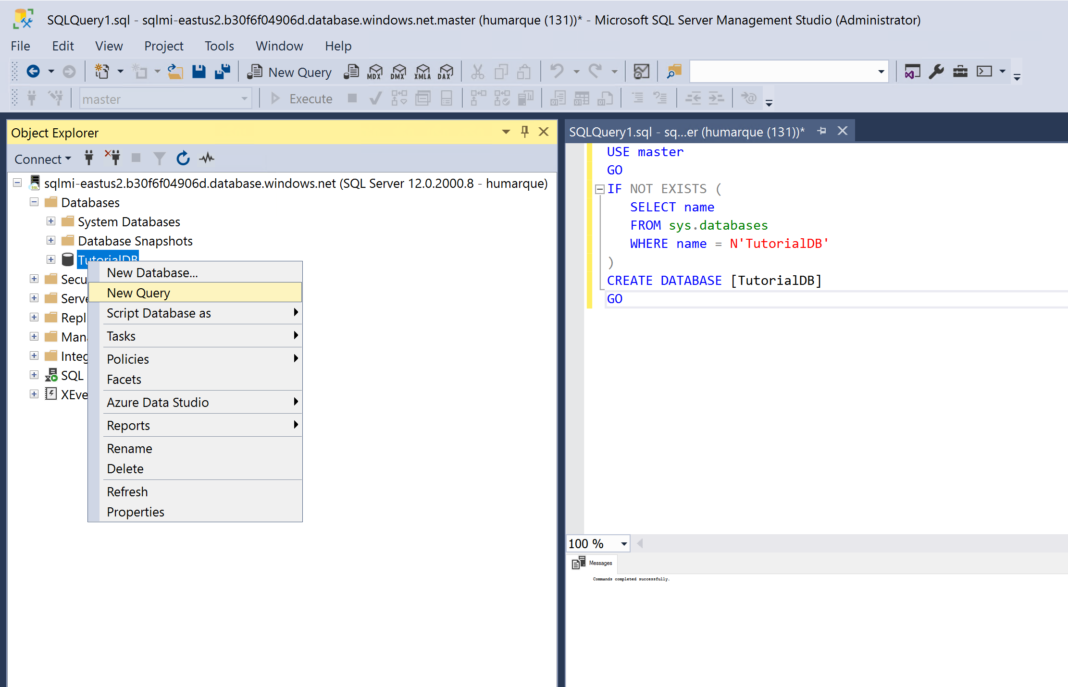Open the zoom 100 % dropdown
1068x687 pixels.
pyautogui.click(x=624, y=544)
